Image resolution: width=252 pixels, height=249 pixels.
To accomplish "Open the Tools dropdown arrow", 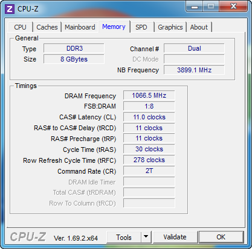I will (x=146, y=237).
